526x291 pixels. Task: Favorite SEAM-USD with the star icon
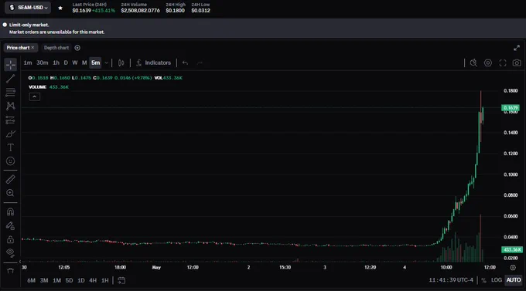[60, 8]
